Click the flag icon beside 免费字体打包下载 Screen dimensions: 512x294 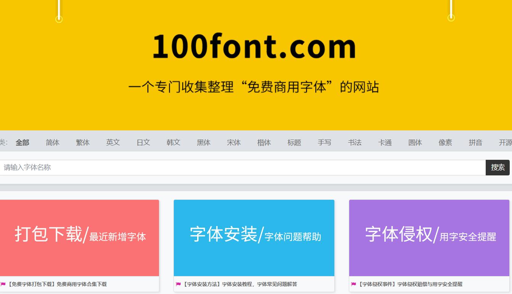3,284
